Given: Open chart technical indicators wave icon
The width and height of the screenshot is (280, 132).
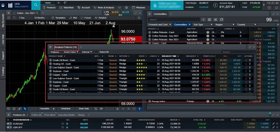Looking at the screenshot, I should point(96,109).
